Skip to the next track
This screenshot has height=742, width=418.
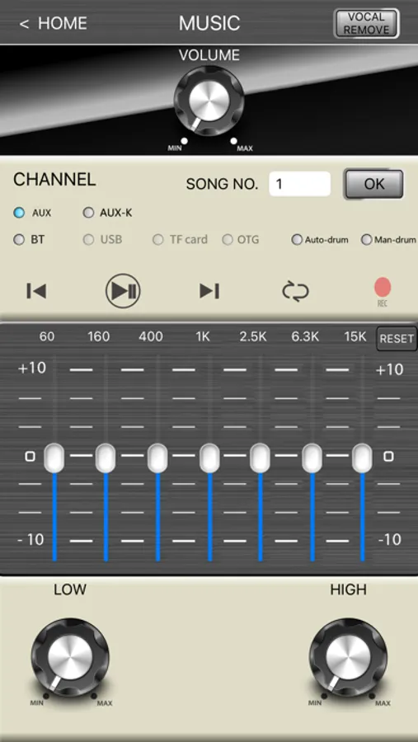tap(209, 291)
